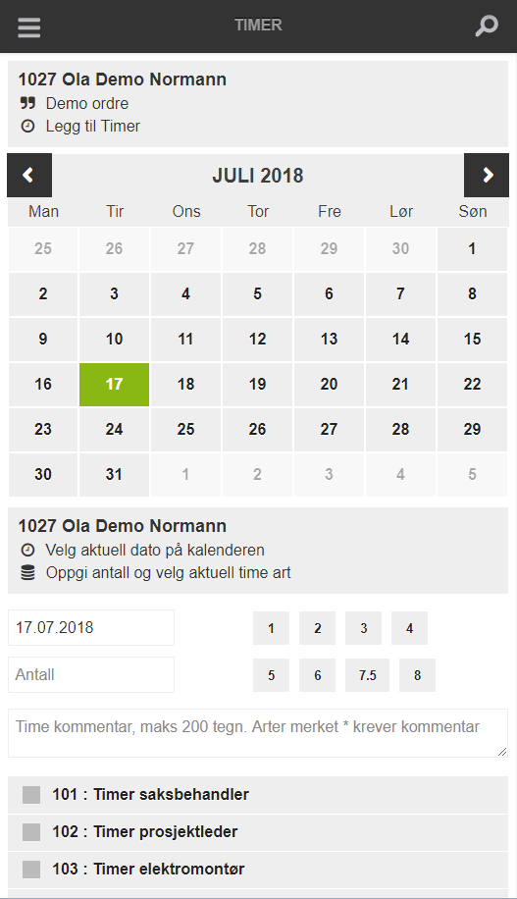Click database icon beside Oppgi antall
The width and height of the screenshot is (517, 899).
tap(27, 572)
